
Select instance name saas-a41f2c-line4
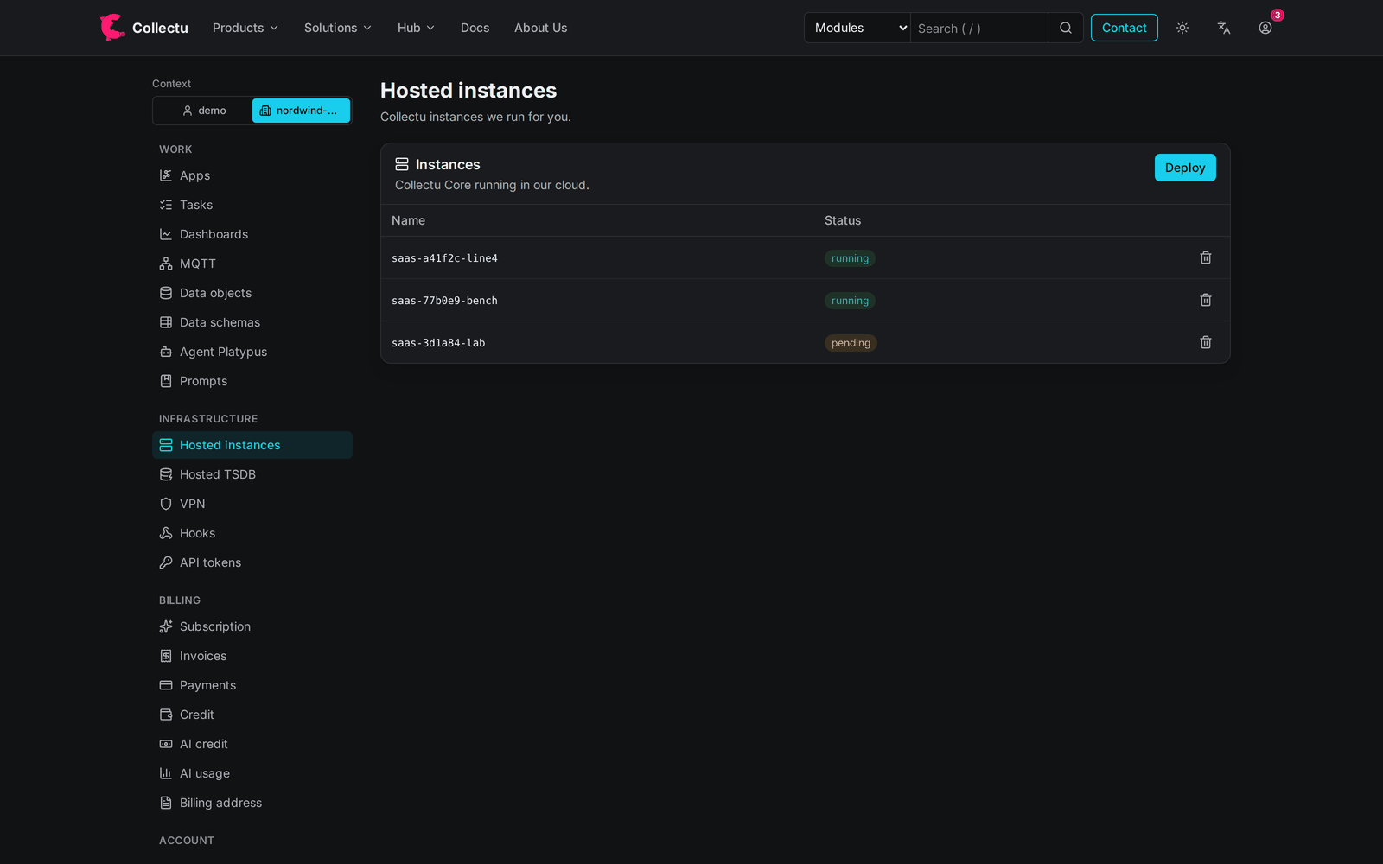444,258
